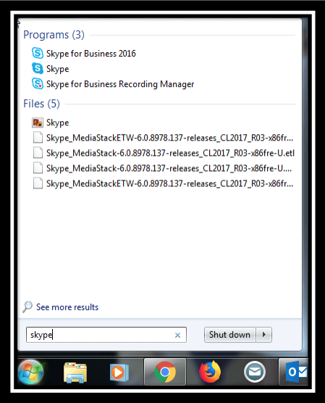Launch Windows Media Player from taskbar

(x=119, y=372)
